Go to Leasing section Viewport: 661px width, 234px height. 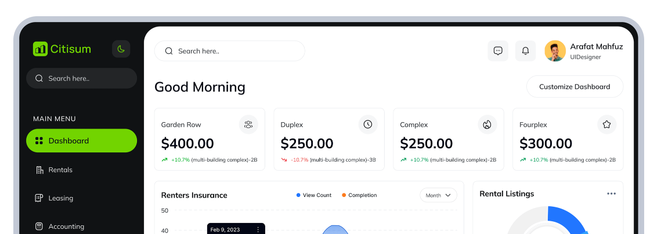[x=60, y=198]
